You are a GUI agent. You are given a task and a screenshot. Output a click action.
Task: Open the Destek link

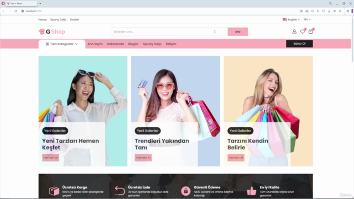tap(74, 20)
